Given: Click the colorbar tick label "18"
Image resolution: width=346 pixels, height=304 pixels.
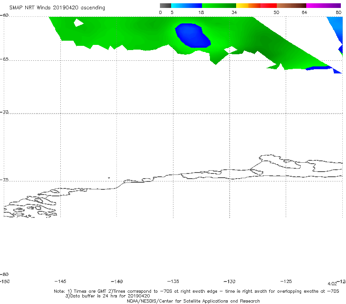Looking at the screenshot, I should click(201, 13).
